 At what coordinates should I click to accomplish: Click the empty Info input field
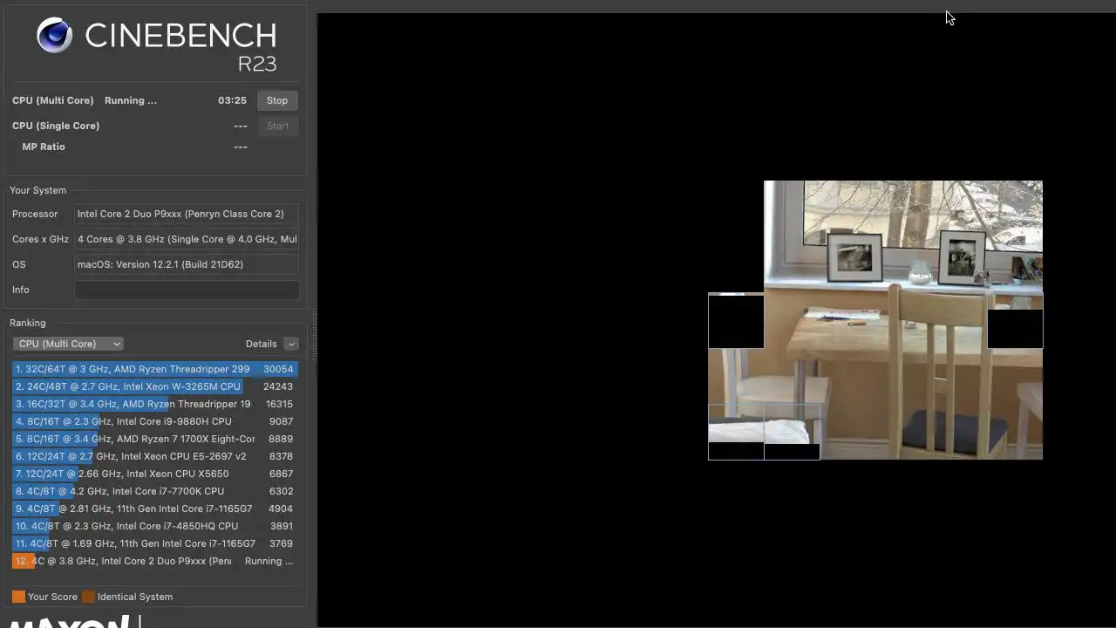187,290
